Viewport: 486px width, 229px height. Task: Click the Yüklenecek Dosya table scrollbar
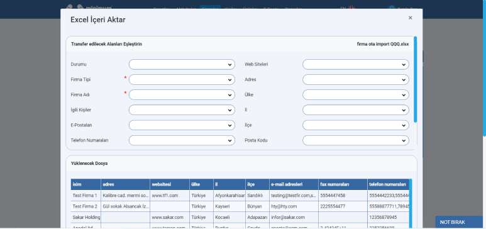(x=411, y=204)
